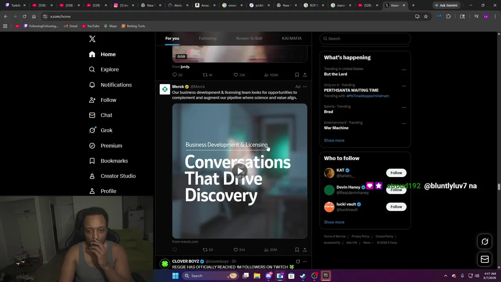
Task: Follow the Devin Haney account
Action: click(396, 190)
